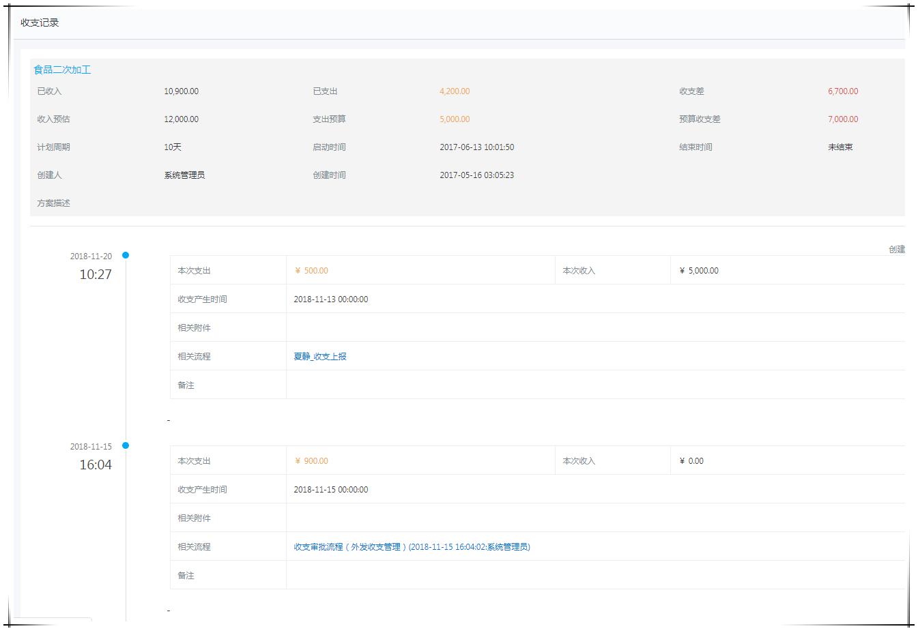Open the 食品二次加工 project link
The height and width of the screenshot is (631, 918).
(x=61, y=69)
